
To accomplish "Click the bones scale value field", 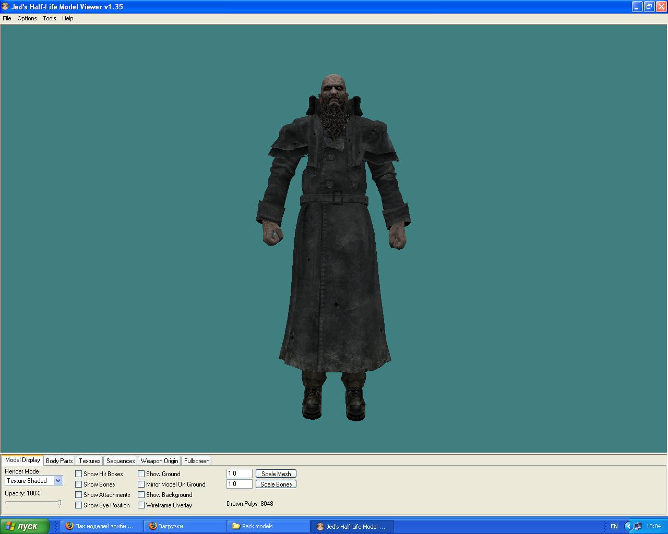I will click(240, 484).
